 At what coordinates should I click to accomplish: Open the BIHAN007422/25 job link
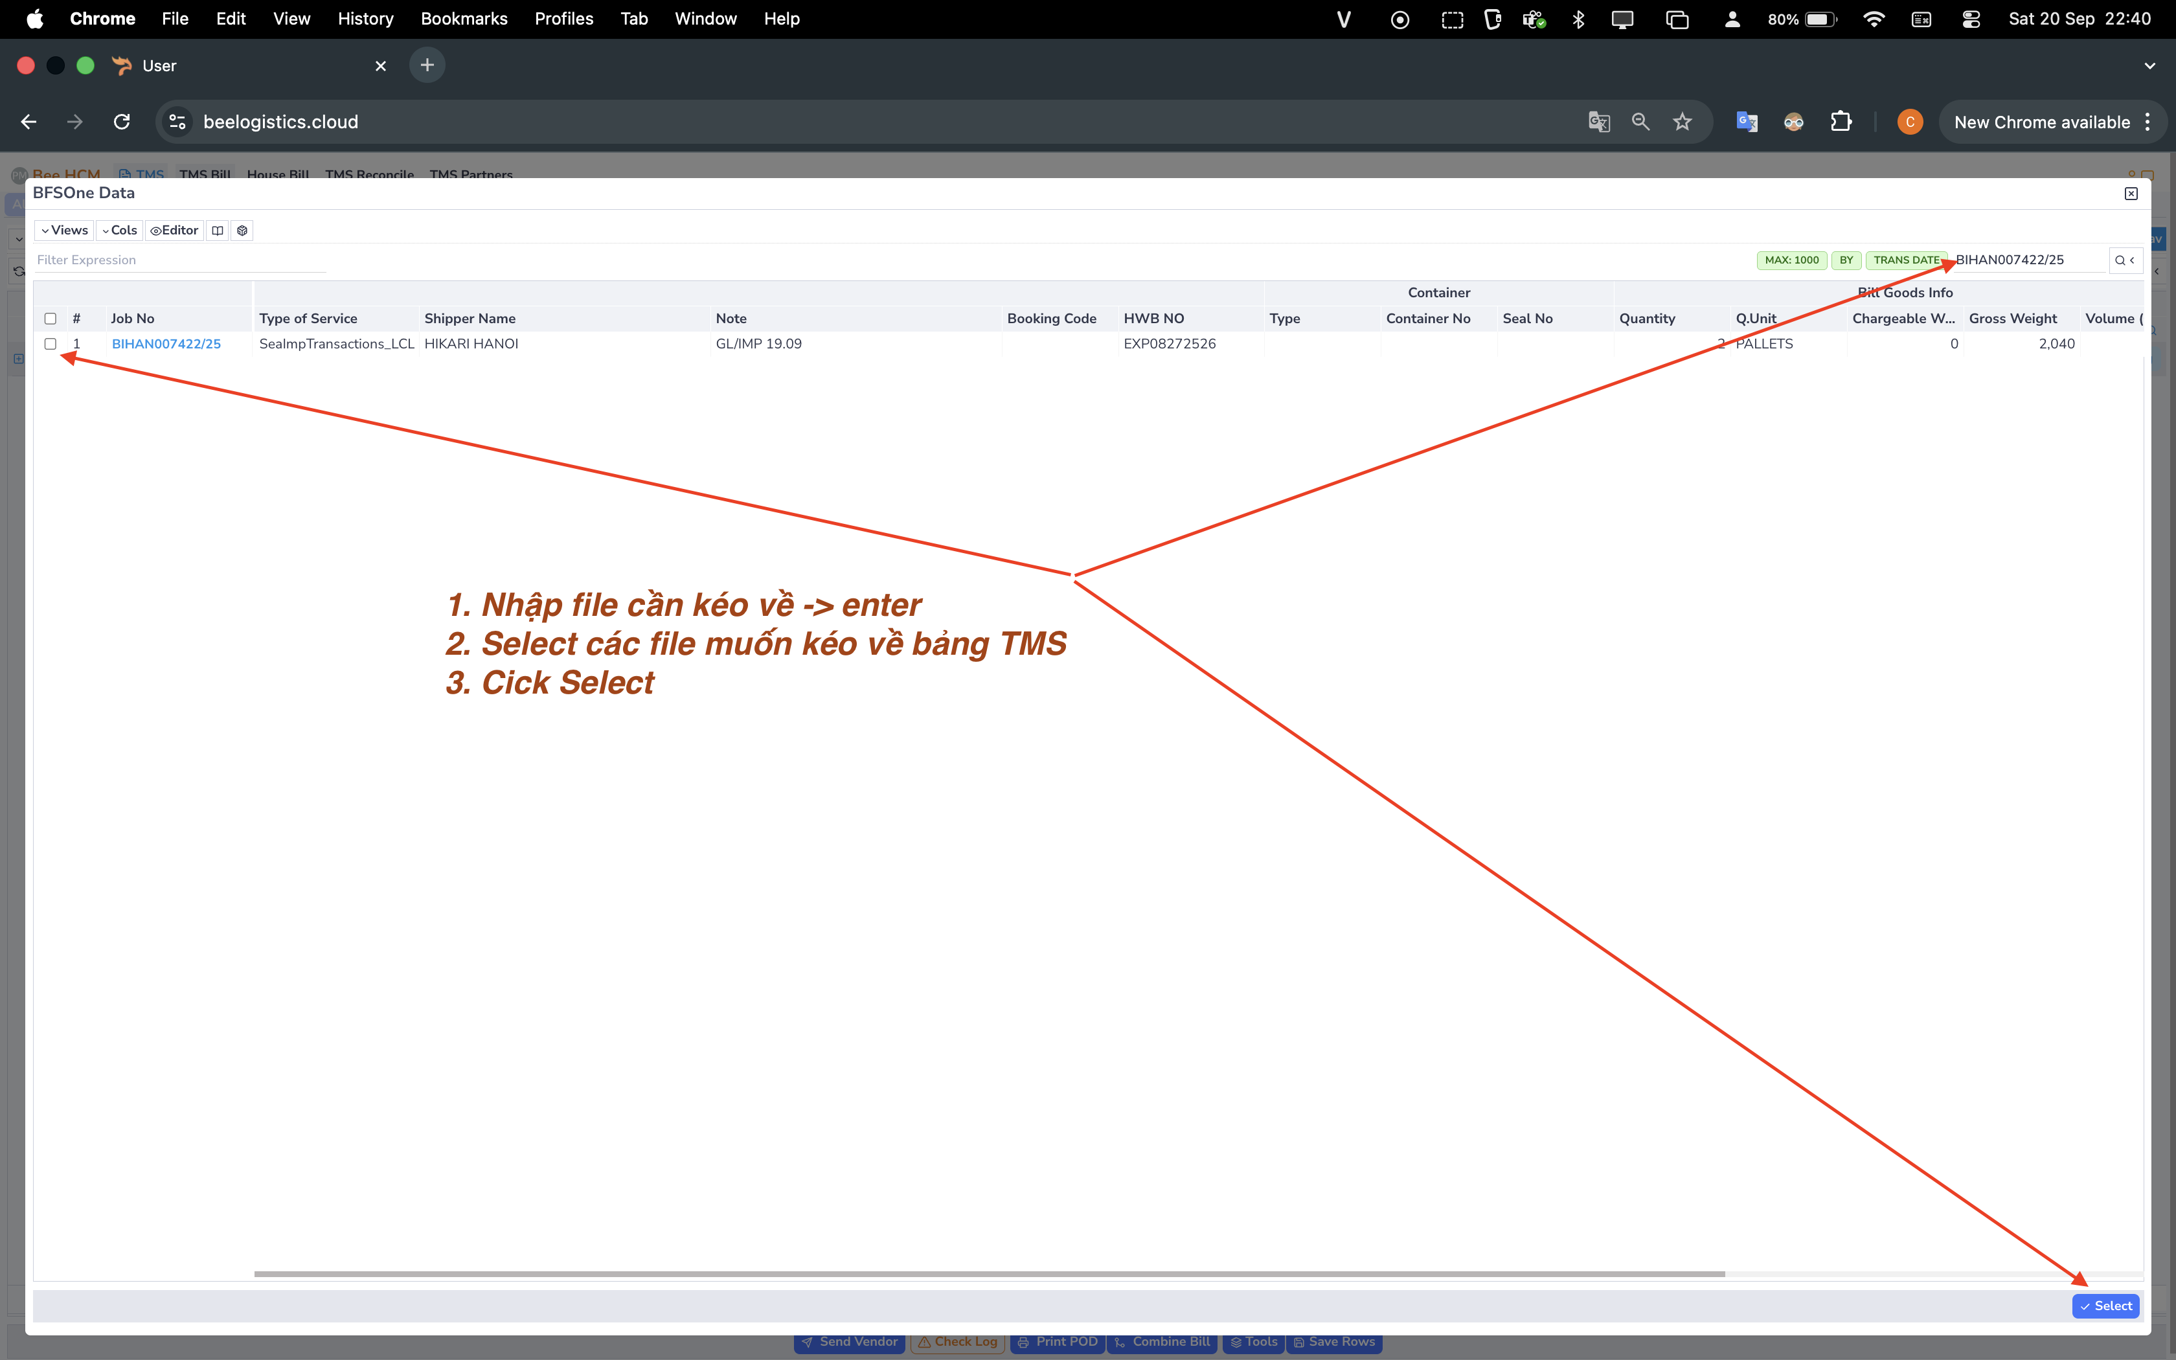click(x=165, y=344)
